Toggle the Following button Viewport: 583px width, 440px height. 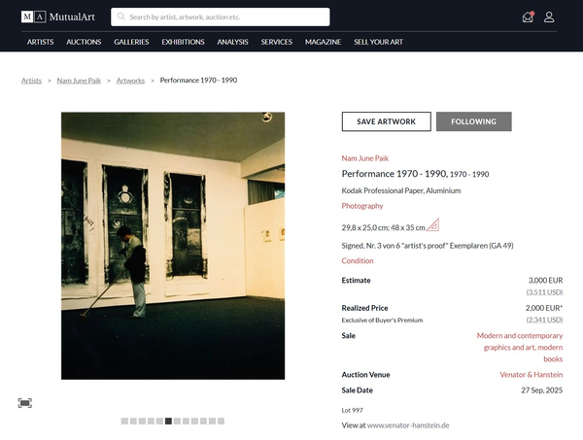point(473,121)
